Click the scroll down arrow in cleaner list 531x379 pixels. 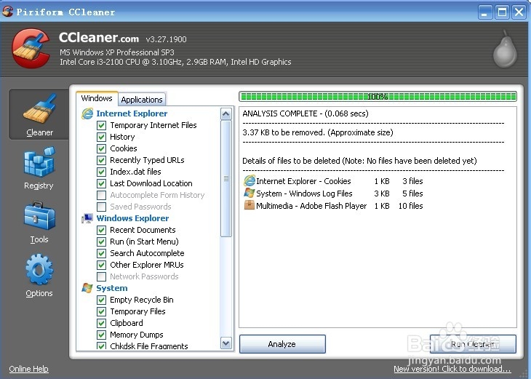(x=226, y=343)
